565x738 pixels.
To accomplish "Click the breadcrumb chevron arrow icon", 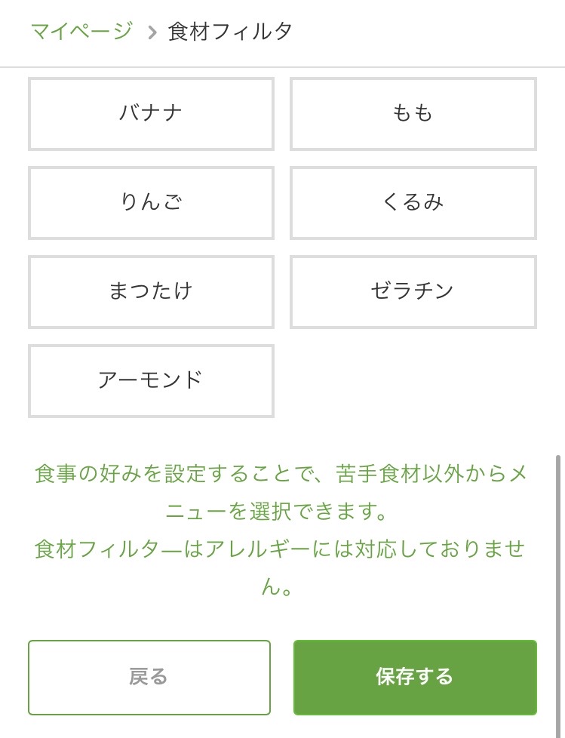I will (x=152, y=32).
